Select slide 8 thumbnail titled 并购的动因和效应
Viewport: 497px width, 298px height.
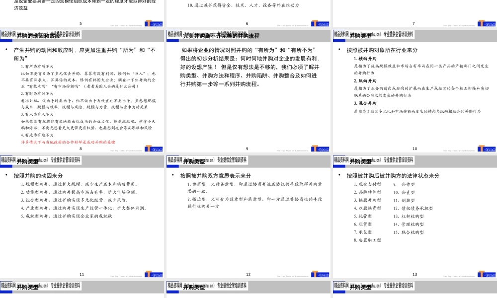click(82, 91)
